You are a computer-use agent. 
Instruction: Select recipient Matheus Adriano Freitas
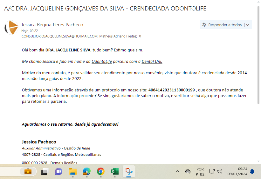(118, 36)
